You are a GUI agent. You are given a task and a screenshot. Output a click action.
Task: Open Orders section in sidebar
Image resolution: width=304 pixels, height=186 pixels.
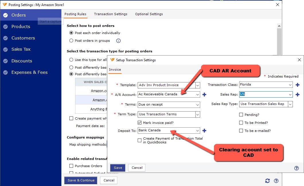31,15
